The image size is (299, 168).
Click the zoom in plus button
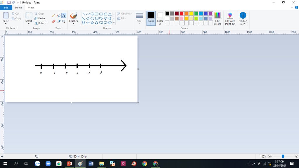[x=296, y=157]
